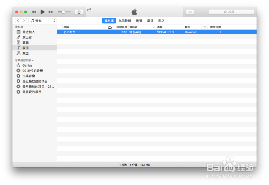Click the heart love column header

click(x=204, y=27)
